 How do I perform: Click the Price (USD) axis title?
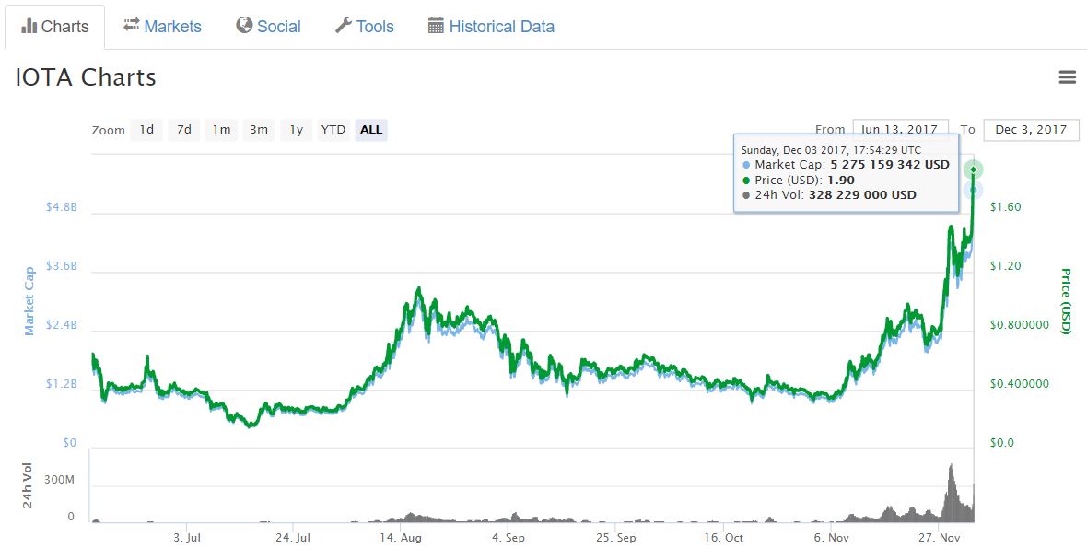(1066, 300)
